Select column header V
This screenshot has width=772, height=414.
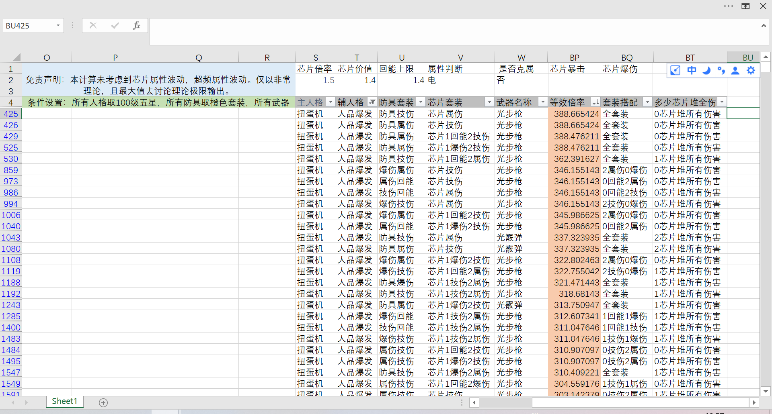(460, 57)
